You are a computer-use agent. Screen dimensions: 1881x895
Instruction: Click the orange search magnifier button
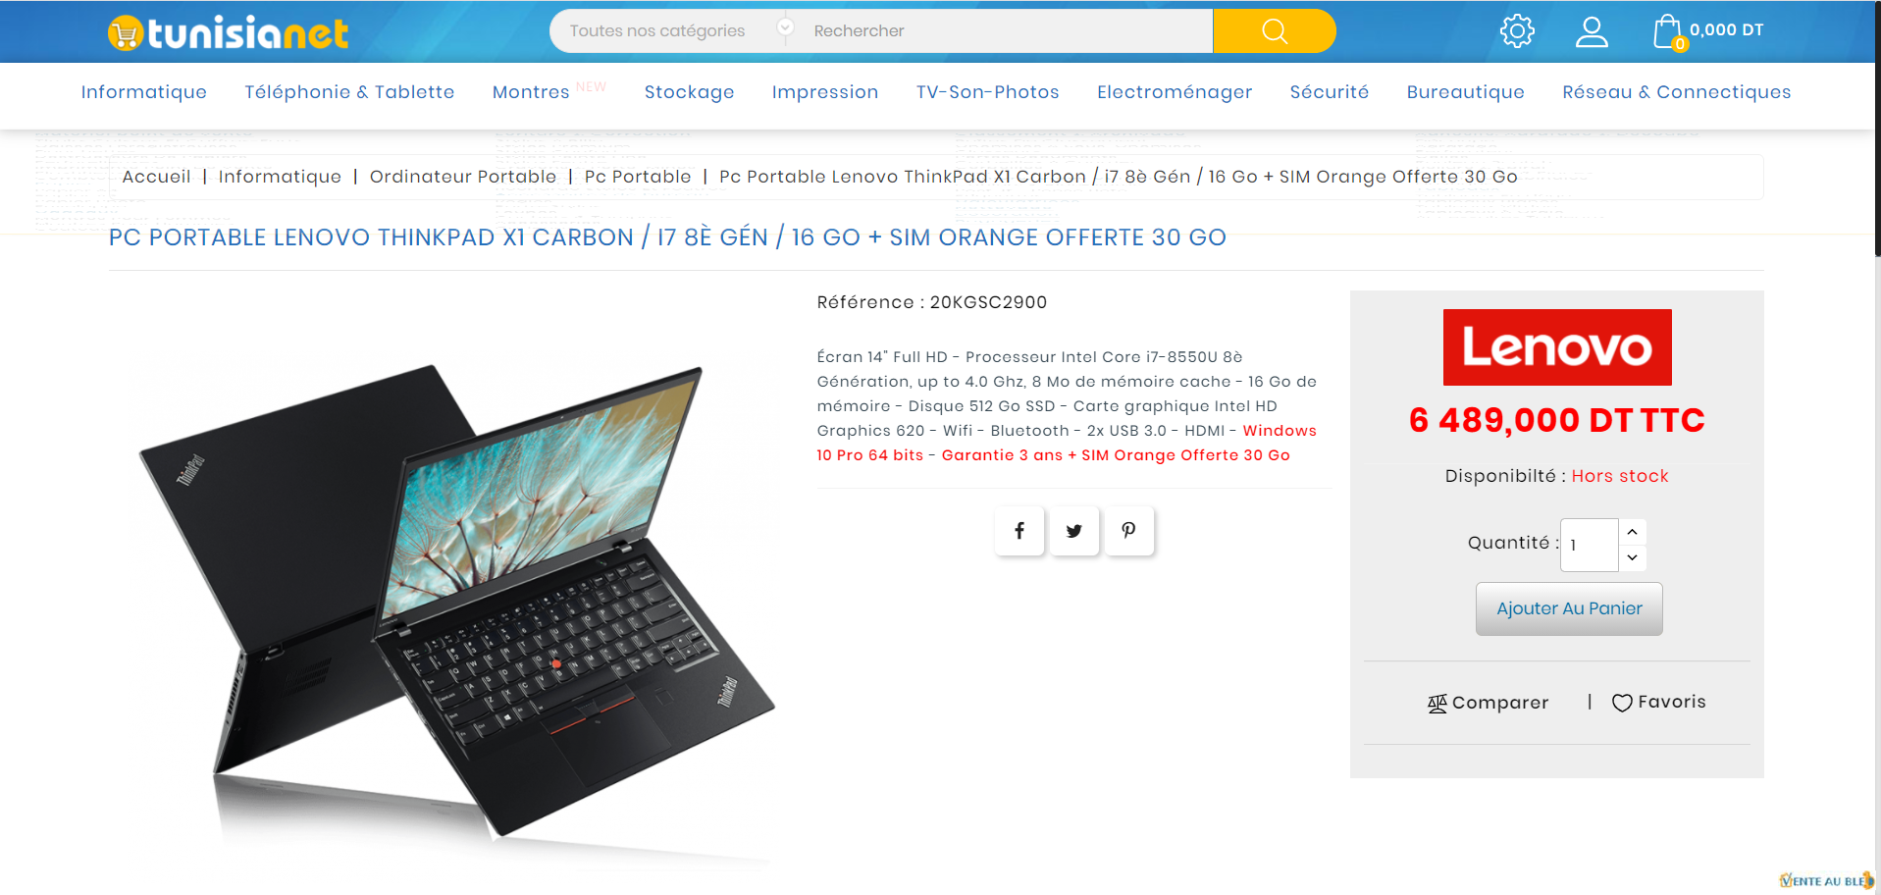click(x=1274, y=31)
